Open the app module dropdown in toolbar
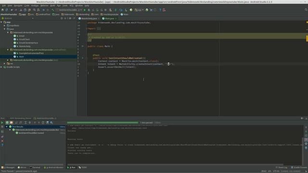The width and height of the screenshot is (308, 173). click(x=139, y=10)
